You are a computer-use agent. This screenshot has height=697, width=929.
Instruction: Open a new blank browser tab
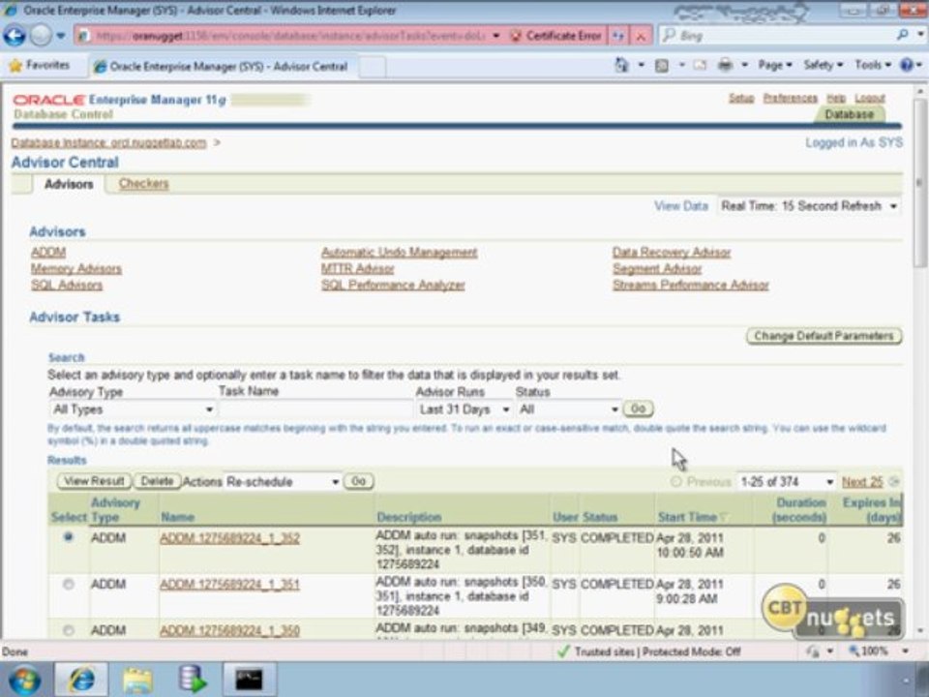click(x=372, y=67)
